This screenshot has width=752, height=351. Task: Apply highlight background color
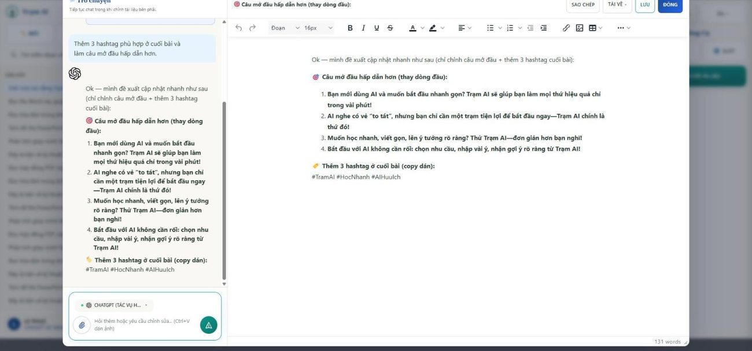pyautogui.click(x=433, y=28)
